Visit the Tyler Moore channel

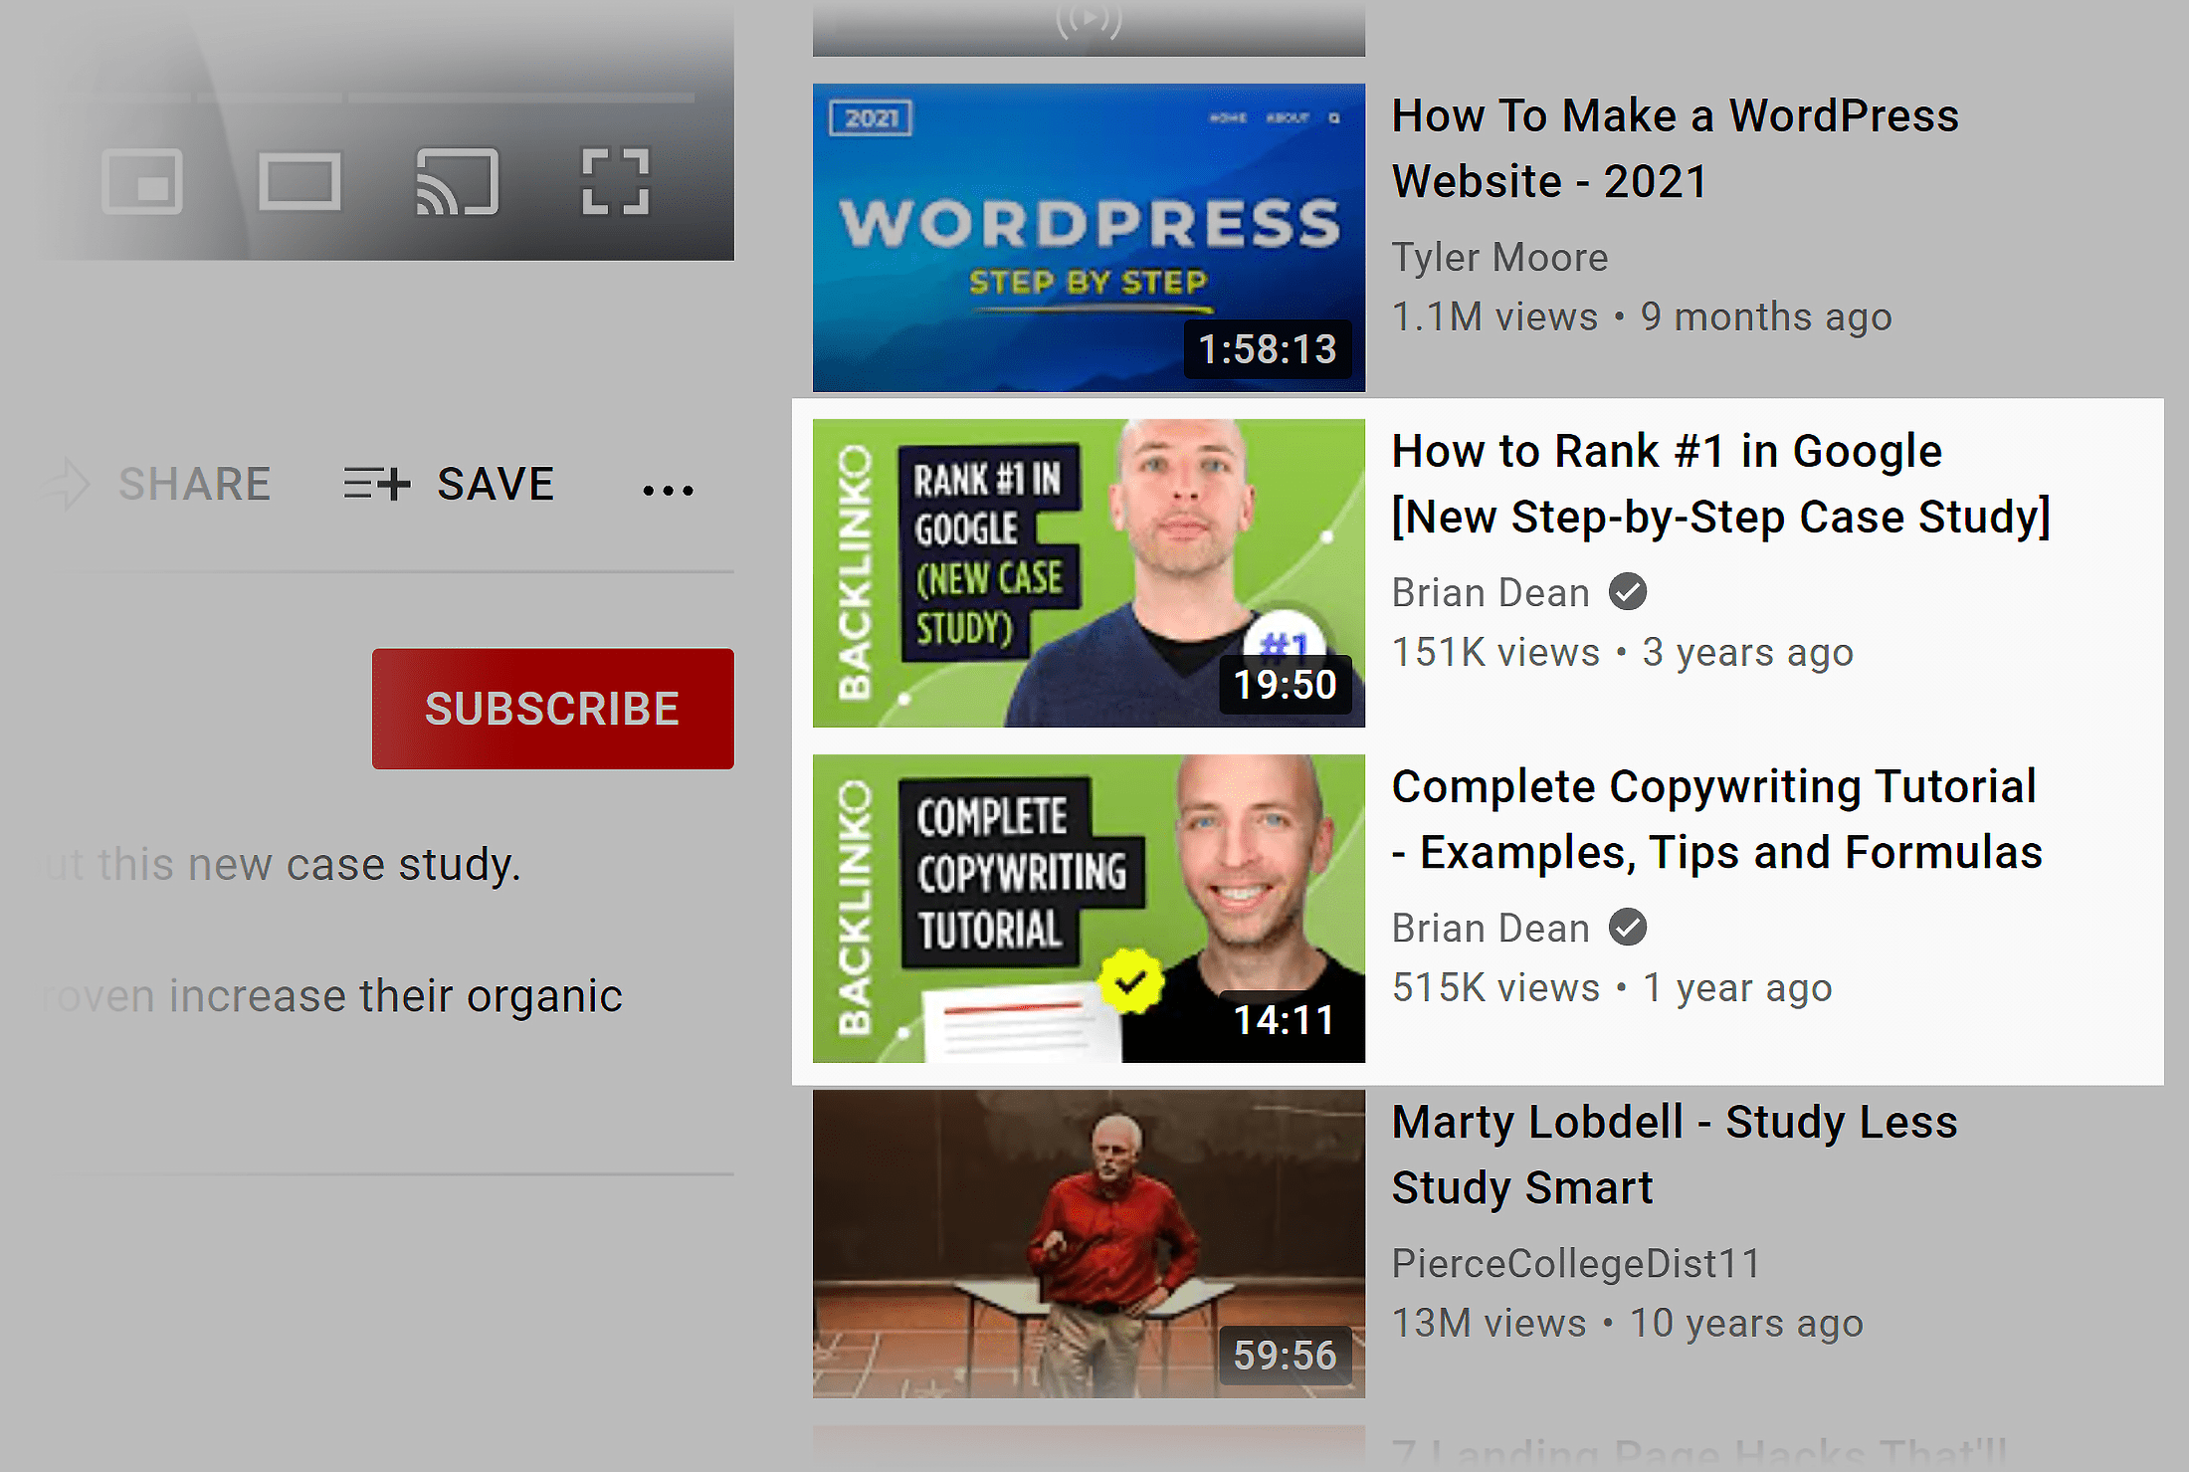[1499, 258]
